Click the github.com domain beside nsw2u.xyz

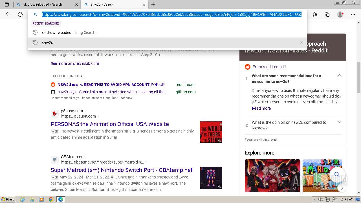pyautogui.click(x=186, y=92)
